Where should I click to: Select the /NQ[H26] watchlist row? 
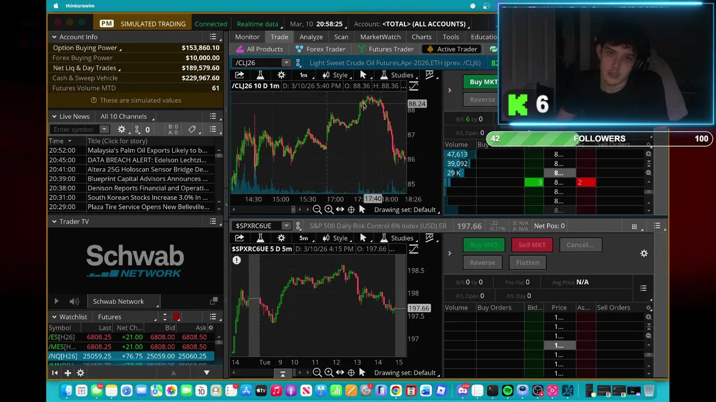pos(131,356)
